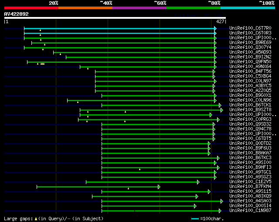
Task: Select the UniRef100_C6TDT5 hit label
Action: [x=250, y=139]
